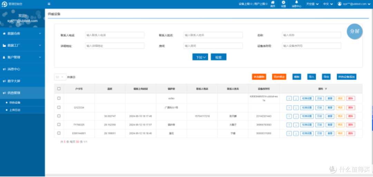Expand the 操作 column header chevron
The image size is (373, 177).
click(x=326, y=89)
